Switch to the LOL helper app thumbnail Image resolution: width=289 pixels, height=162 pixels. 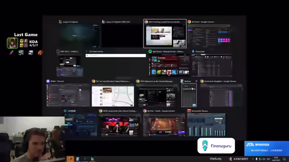(x=80, y=125)
